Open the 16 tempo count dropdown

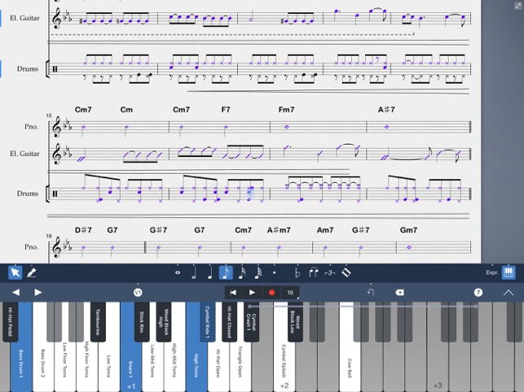click(x=290, y=292)
